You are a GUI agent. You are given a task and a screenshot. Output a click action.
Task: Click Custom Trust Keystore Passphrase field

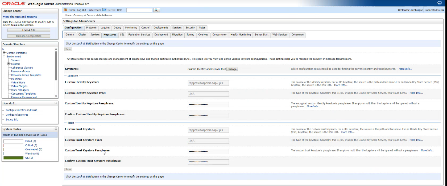tap(208, 151)
